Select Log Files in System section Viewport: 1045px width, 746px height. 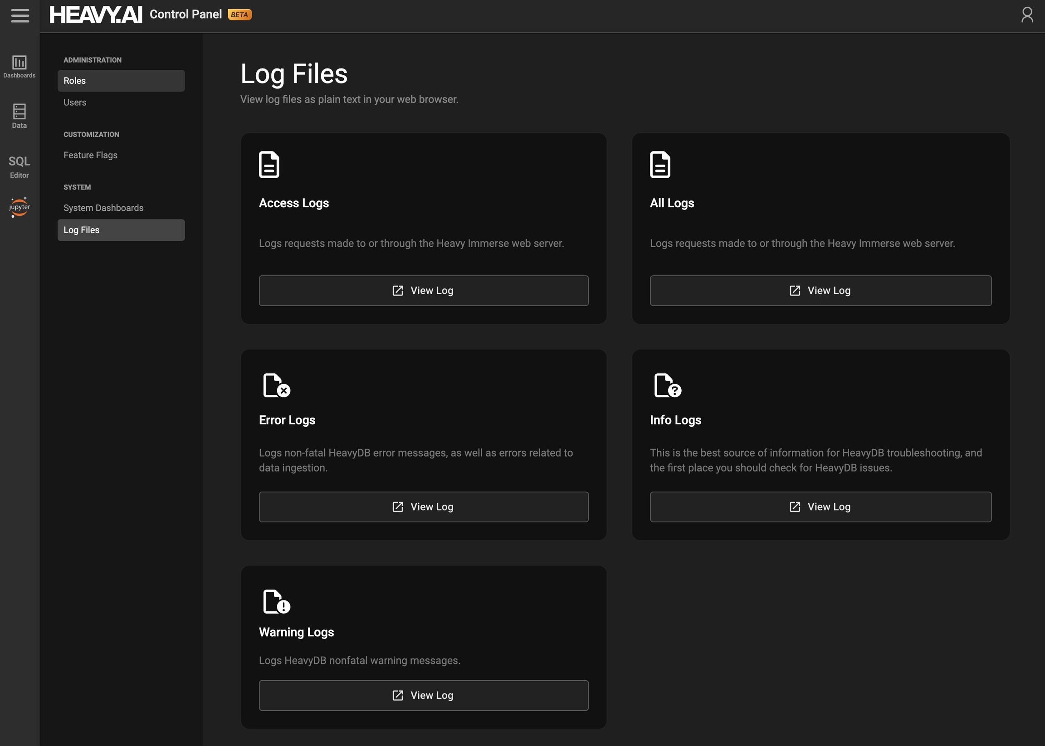point(121,230)
